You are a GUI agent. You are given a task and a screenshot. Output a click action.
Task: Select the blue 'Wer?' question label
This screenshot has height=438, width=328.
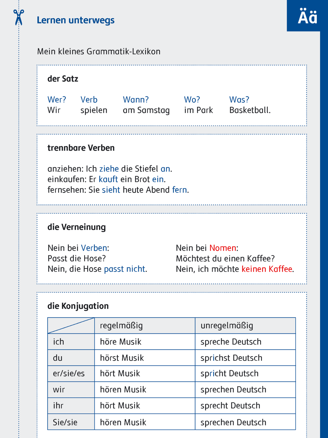tap(57, 100)
